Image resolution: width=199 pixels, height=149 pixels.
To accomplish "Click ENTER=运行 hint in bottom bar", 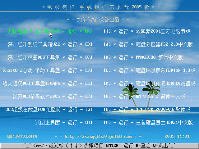I will point(119,146).
